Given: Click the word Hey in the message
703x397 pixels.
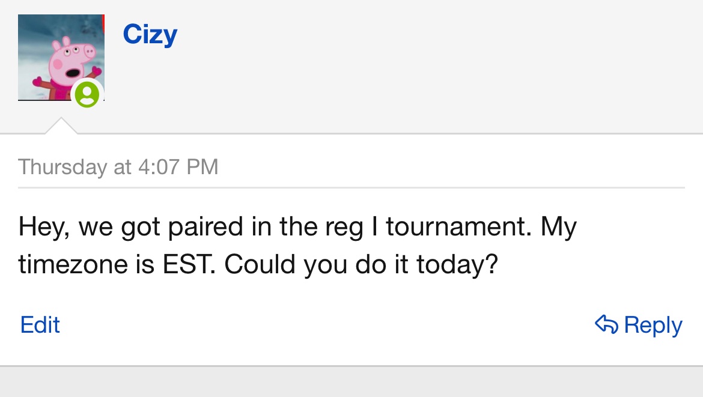Looking at the screenshot, I should (x=44, y=227).
